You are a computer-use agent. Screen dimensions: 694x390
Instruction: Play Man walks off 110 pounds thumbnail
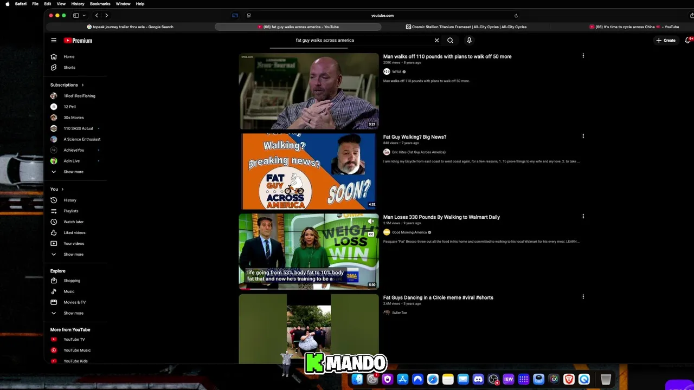(309, 91)
